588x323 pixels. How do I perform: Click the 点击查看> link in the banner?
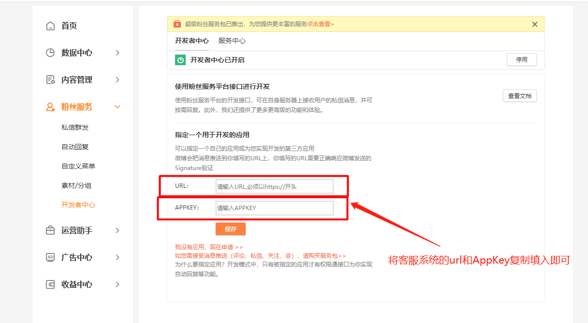321,24
